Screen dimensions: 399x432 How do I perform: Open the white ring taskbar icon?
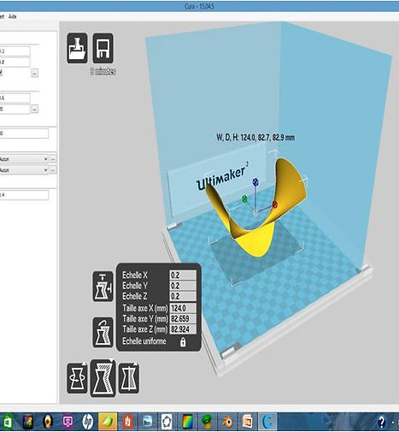(167, 422)
